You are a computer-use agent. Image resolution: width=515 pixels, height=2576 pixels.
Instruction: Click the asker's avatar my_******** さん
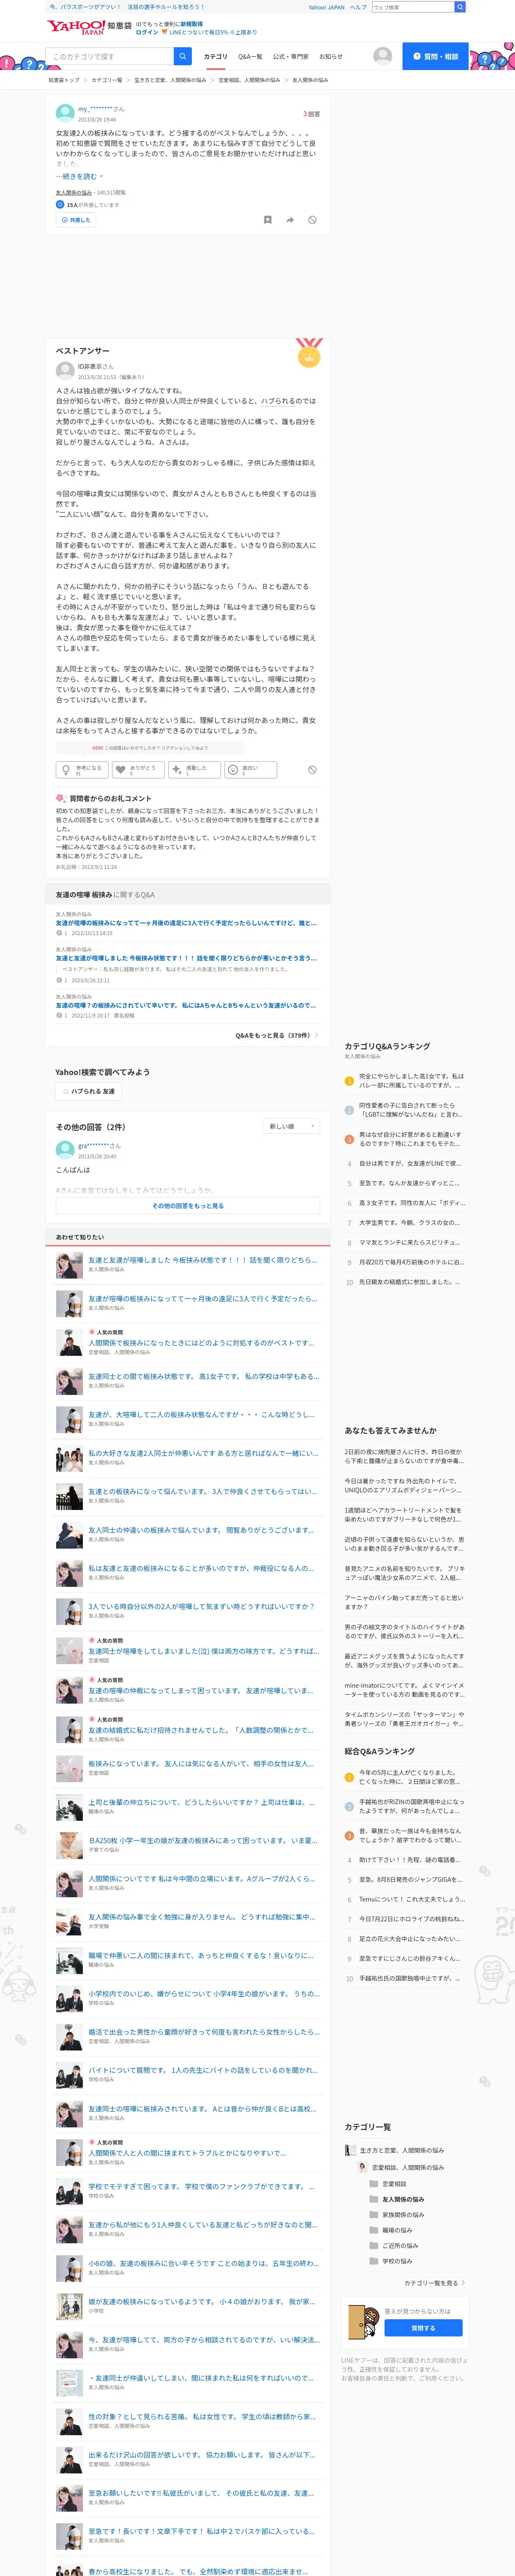coord(65,113)
